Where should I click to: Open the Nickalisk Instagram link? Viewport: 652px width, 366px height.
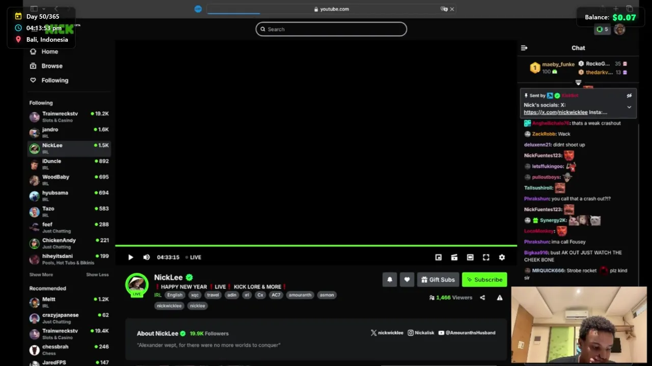pos(421,333)
